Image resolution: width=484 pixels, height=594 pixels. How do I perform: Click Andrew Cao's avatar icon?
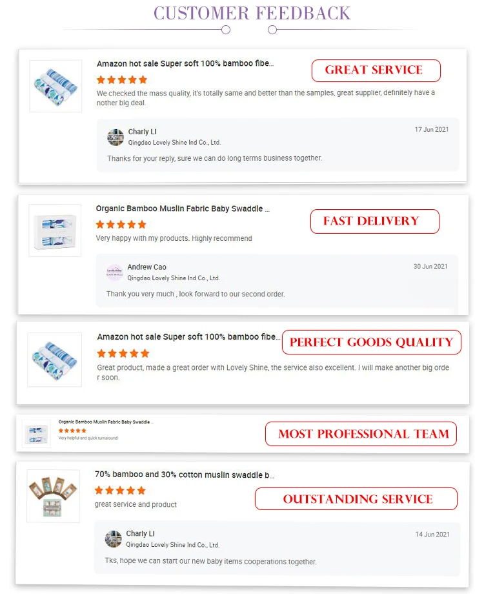coord(115,272)
